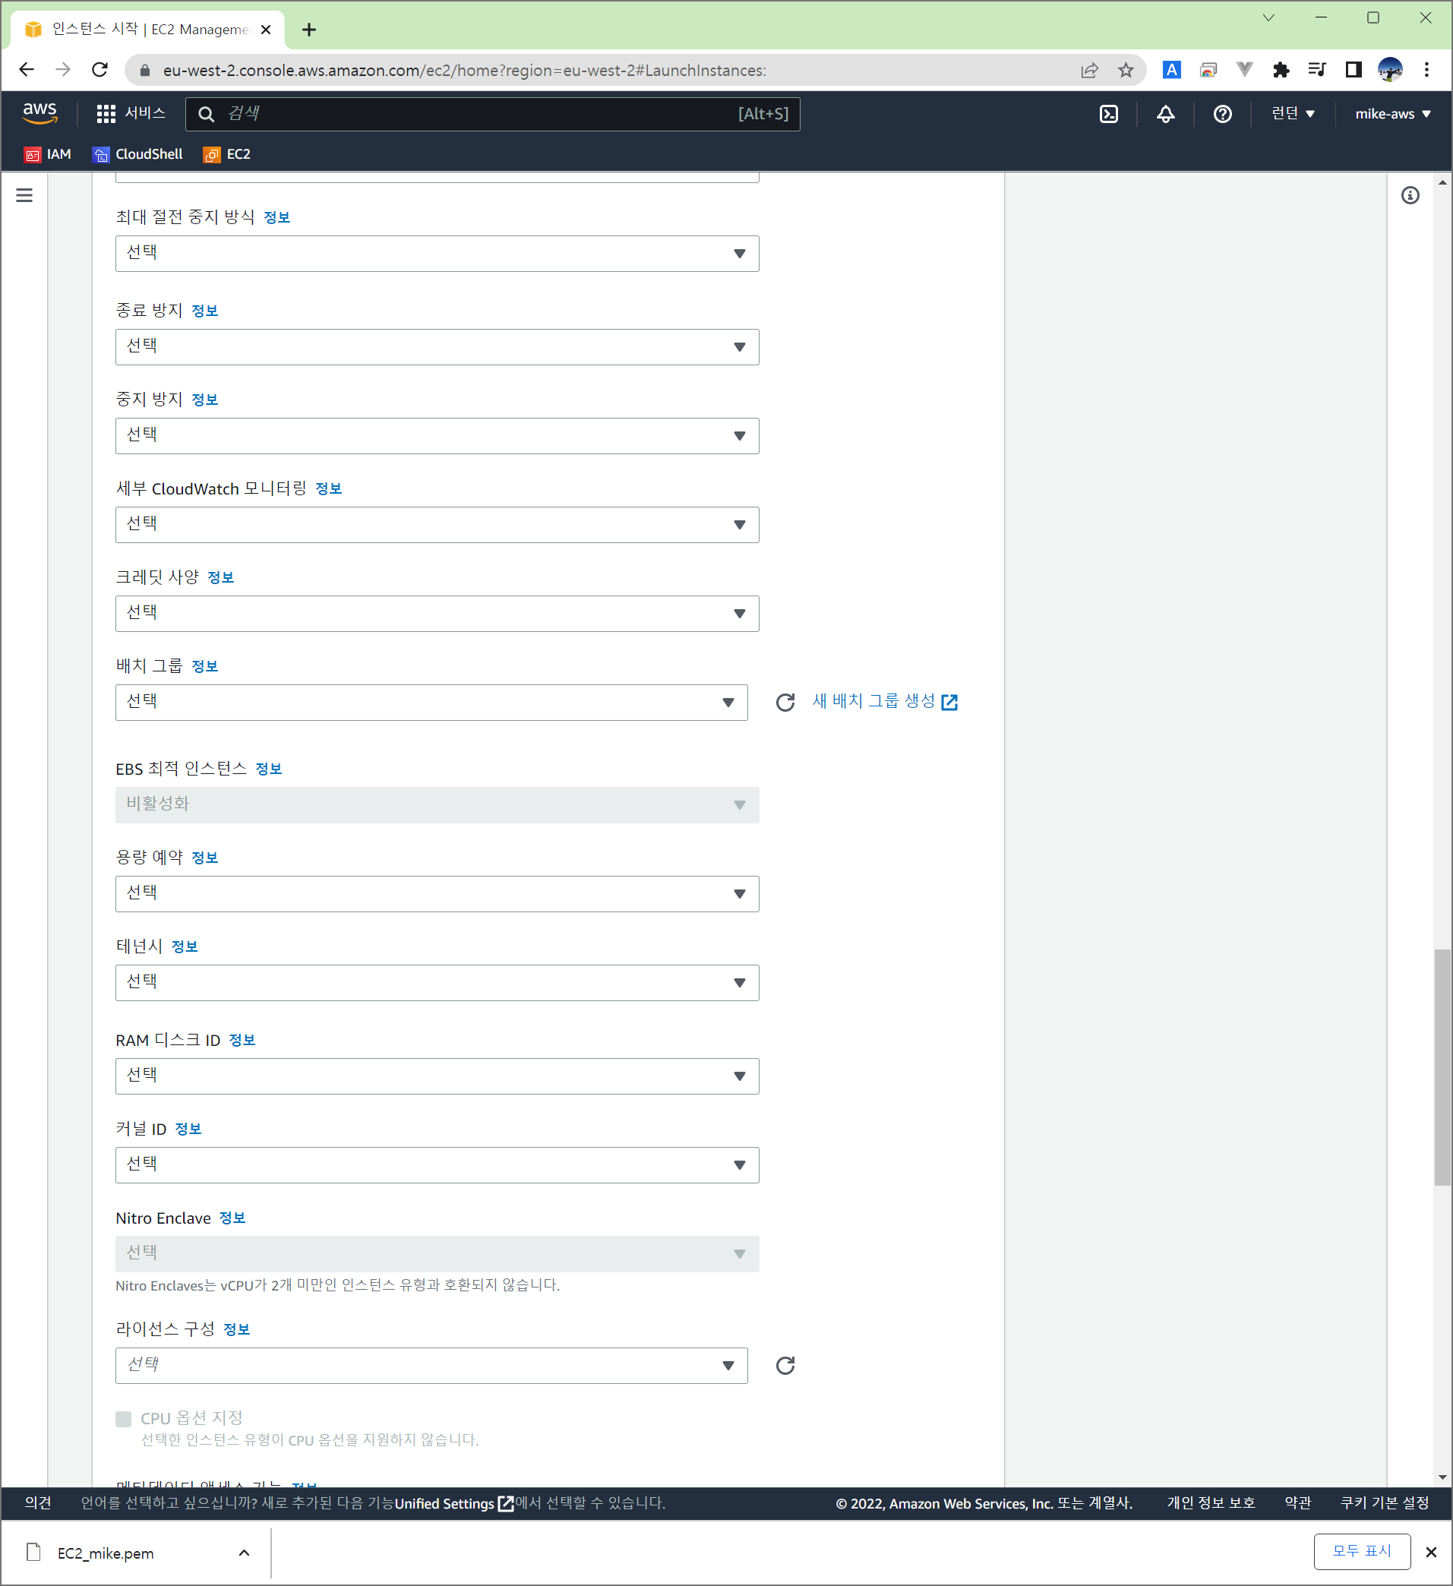Open the mike-aws account menu

[x=1392, y=114]
